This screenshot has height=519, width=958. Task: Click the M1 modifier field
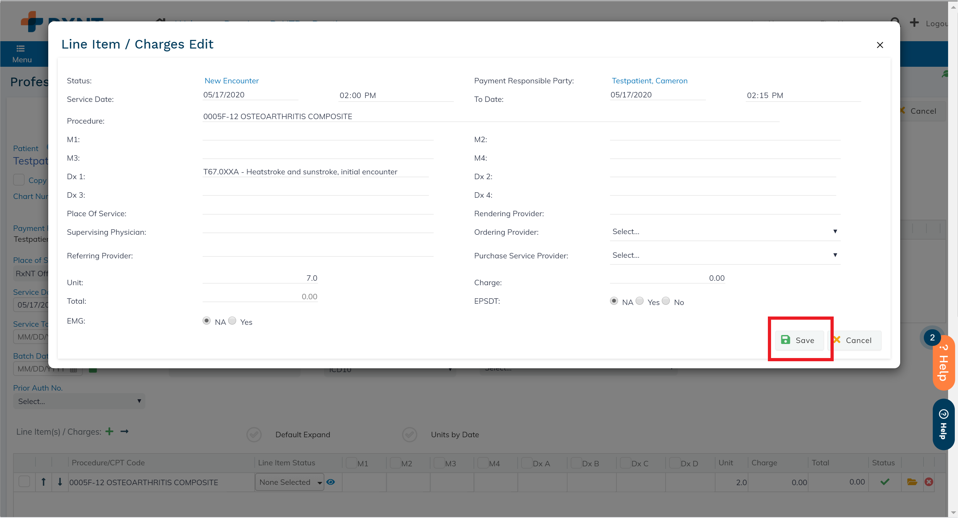click(x=318, y=135)
